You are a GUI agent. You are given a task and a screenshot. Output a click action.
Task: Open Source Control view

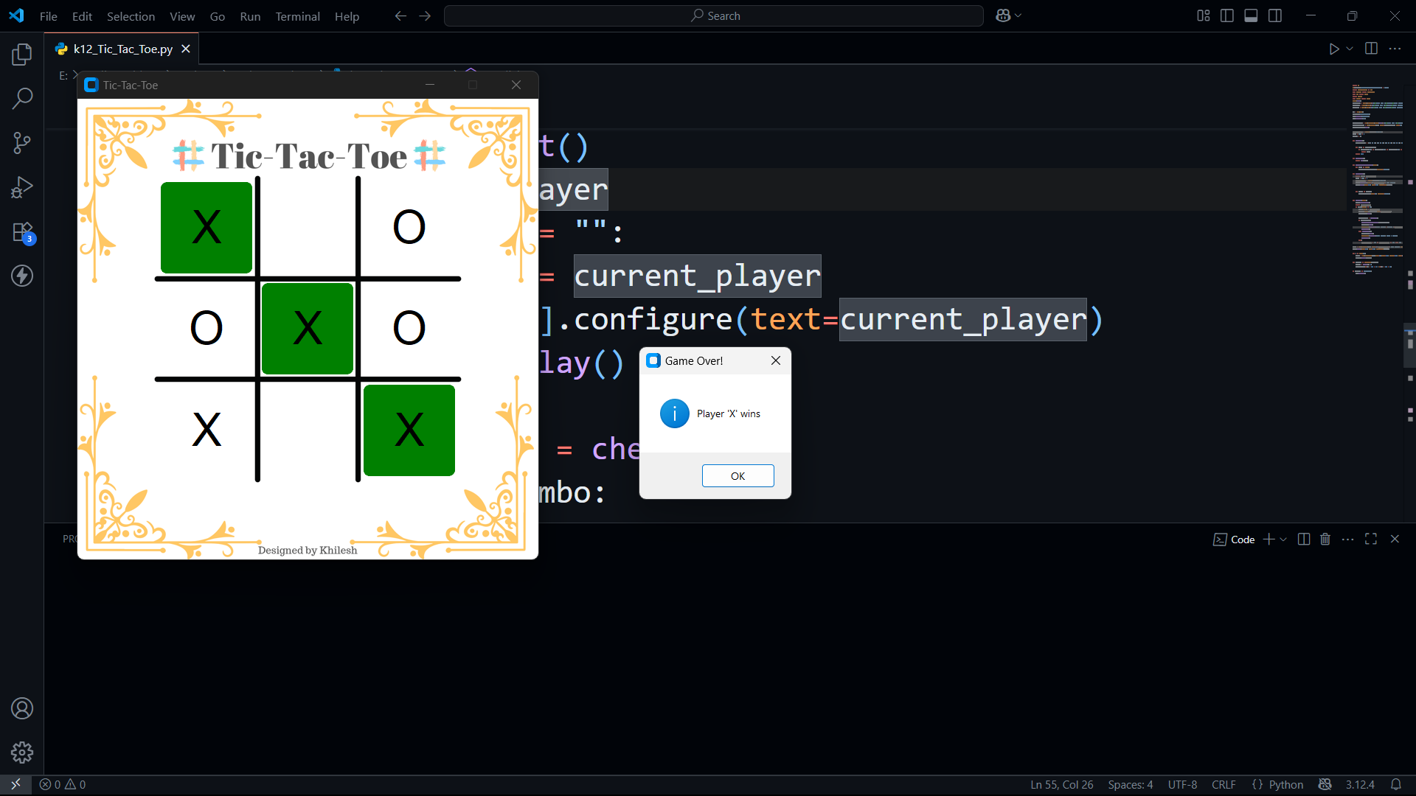tap(22, 143)
